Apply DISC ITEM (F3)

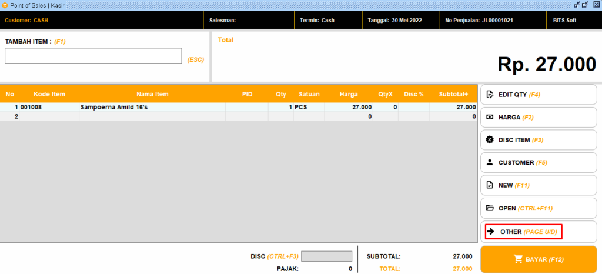coord(539,140)
